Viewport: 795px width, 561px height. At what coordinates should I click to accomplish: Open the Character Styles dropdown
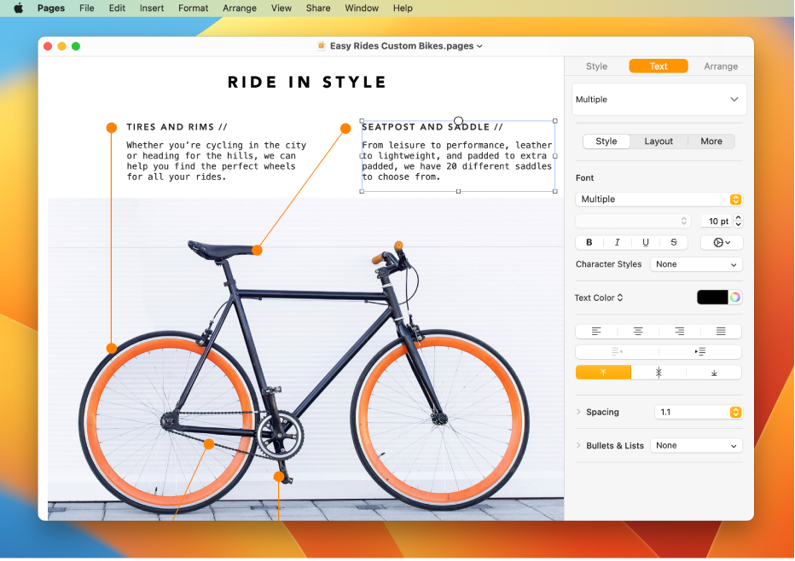[x=696, y=264]
